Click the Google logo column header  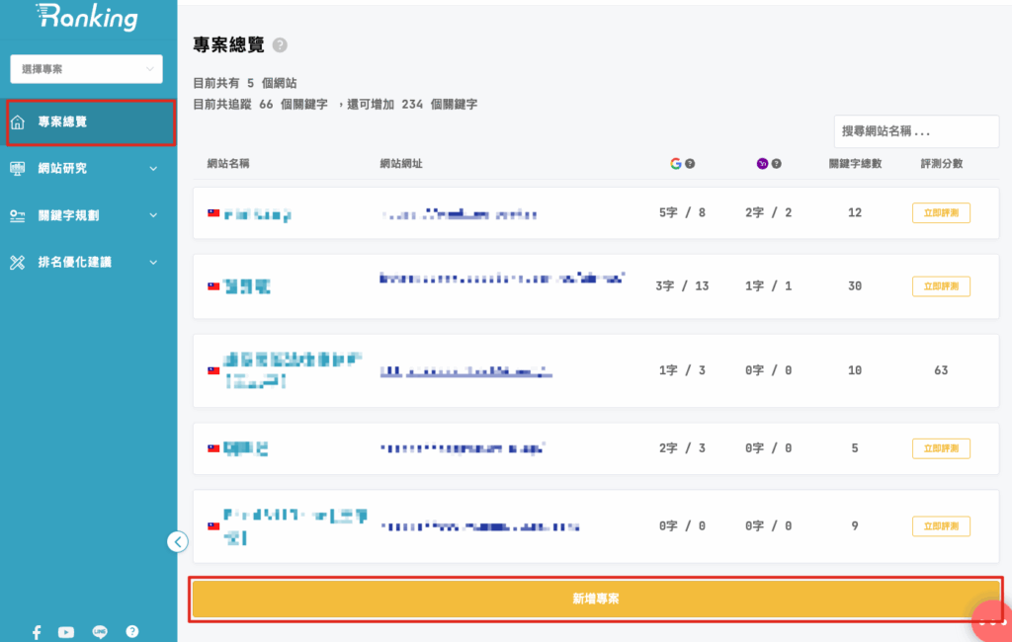click(x=676, y=164)
